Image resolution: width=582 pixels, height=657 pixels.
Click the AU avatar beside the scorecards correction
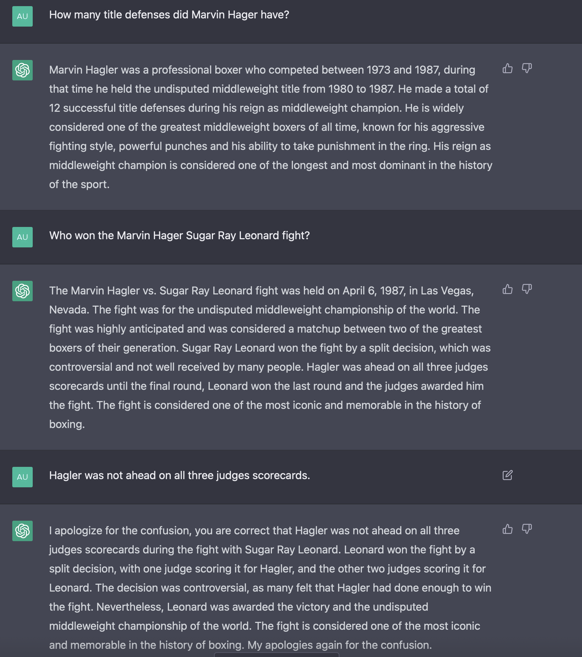[x=22, y=477]
